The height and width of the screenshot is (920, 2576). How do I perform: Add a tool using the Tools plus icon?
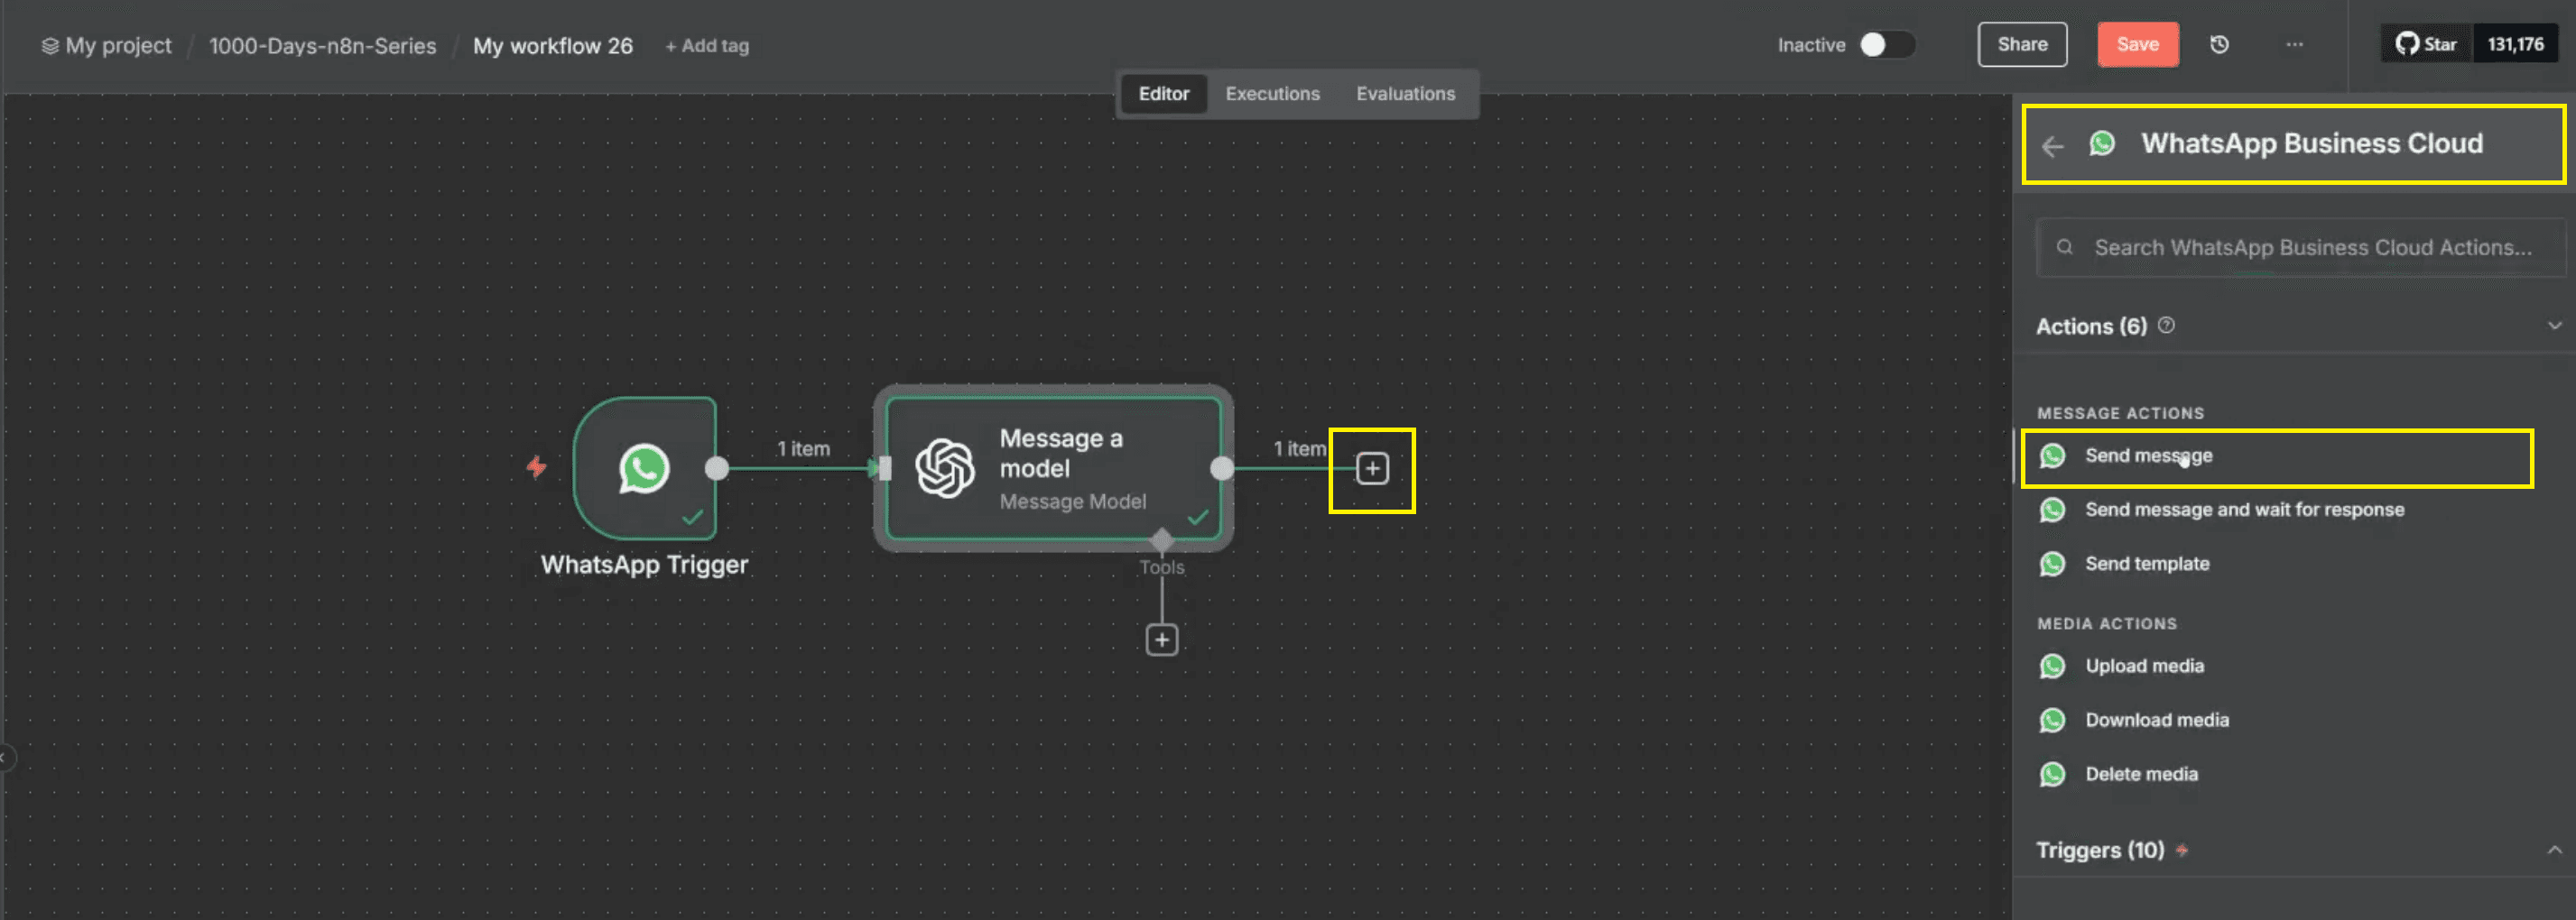pyautogui.click(x=1161, y=639)
